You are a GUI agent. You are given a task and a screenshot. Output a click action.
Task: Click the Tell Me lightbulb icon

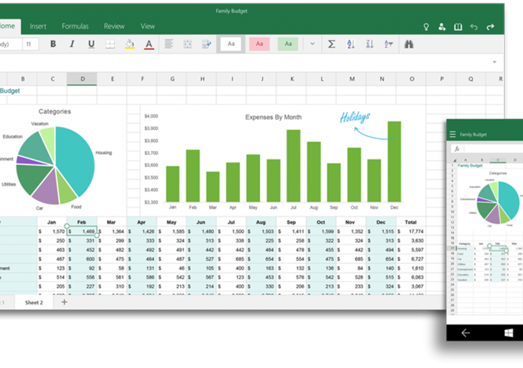pyautogui.click(x=425, y=27)
